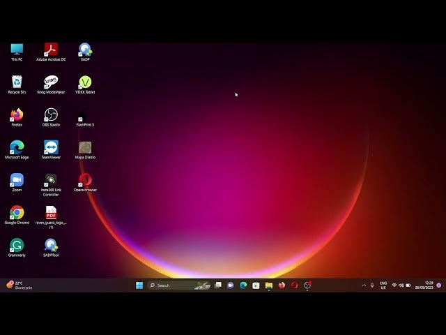Select the Grammarly desktop shortcut
This screenshot has width=446, height=335.
[17, 248]
